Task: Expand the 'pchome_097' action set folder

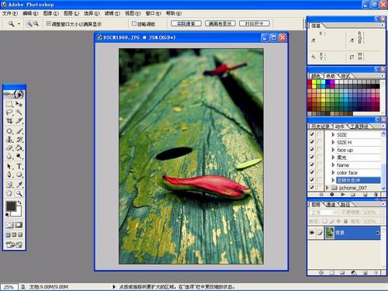Action: click(x=327, y=188)
